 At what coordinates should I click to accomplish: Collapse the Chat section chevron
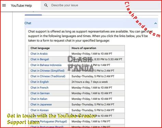[156, 23]
